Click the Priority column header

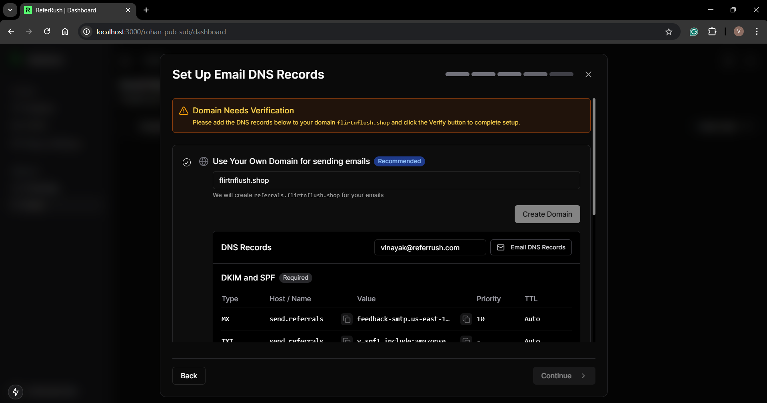[489, 299]
